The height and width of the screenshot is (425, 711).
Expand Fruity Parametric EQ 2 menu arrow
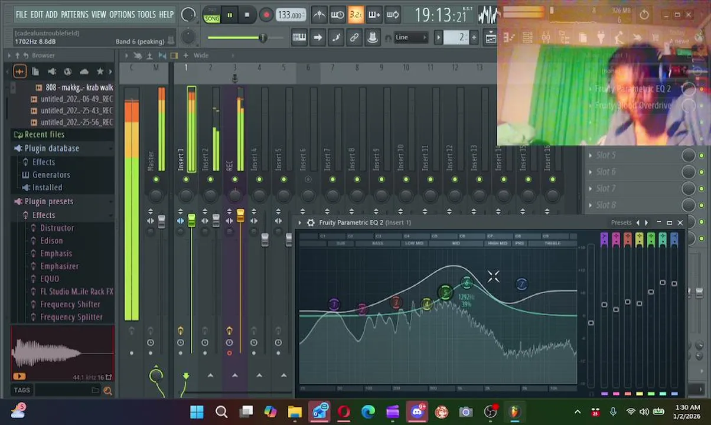[300, 223]
